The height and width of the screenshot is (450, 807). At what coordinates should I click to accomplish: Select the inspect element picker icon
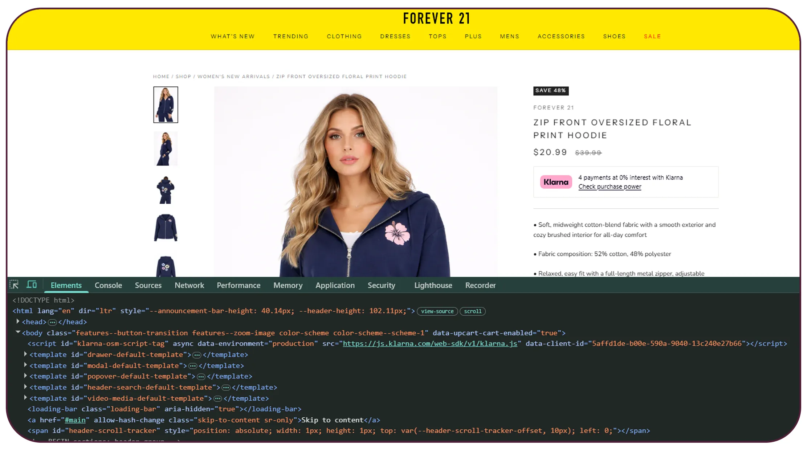click(x=14, y=285)
